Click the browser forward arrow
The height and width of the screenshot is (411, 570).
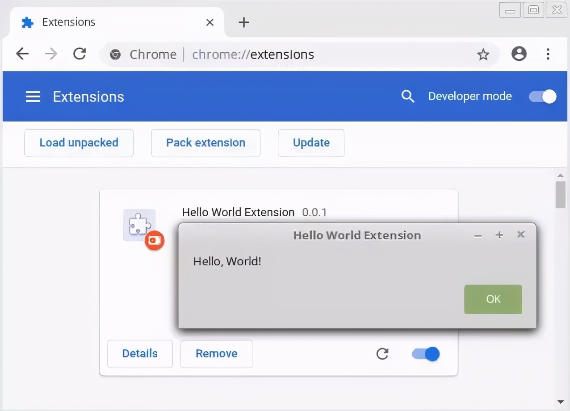click(x=51, y=54)
